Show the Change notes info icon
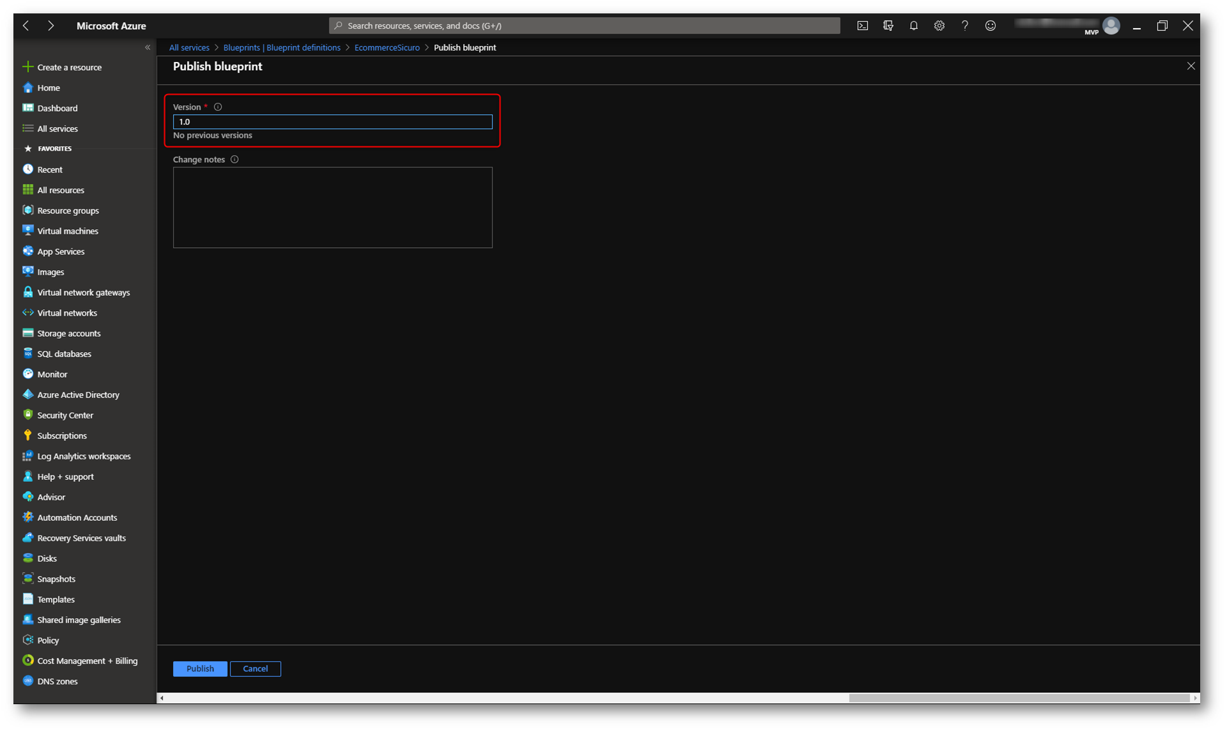Screen dimensions: 1227x731 coord(234,159)
